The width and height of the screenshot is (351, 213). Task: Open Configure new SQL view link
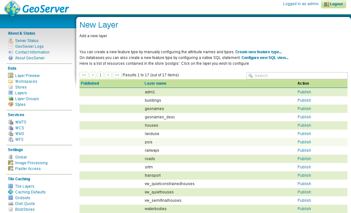pyautogui.click(x=265, y=58)
